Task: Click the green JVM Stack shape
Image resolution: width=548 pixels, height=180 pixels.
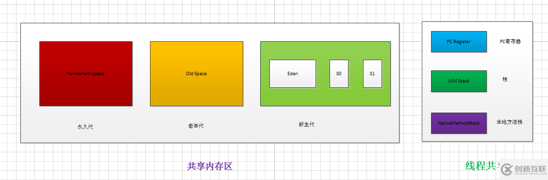Action: (459, 81)
